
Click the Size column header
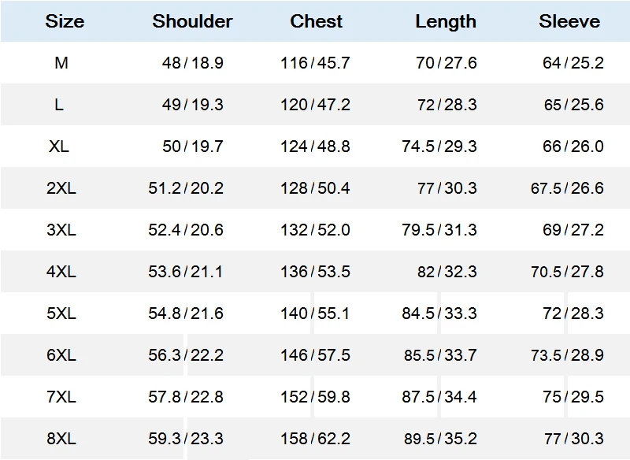point(65,21)
